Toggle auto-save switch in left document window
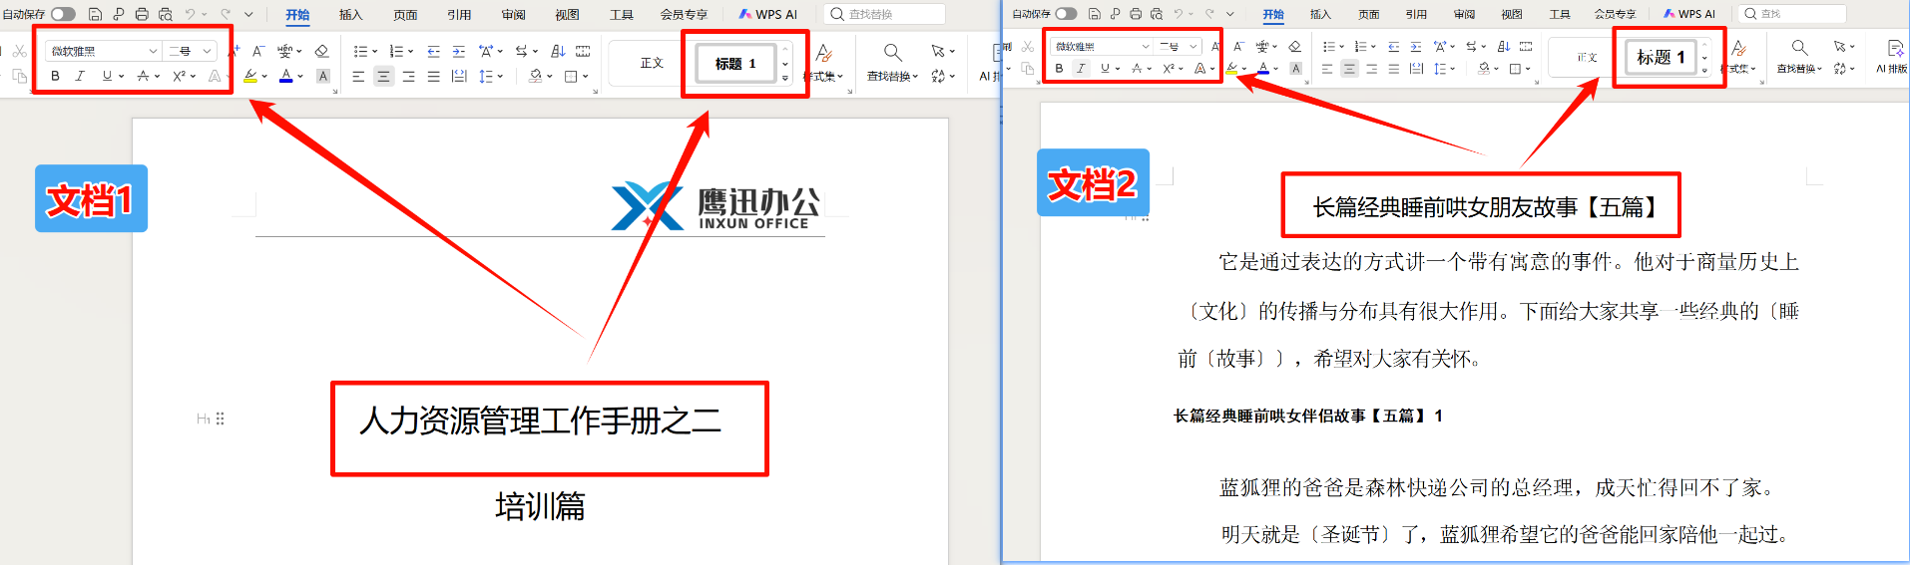The image size is (1910, 565). point(63,14)
